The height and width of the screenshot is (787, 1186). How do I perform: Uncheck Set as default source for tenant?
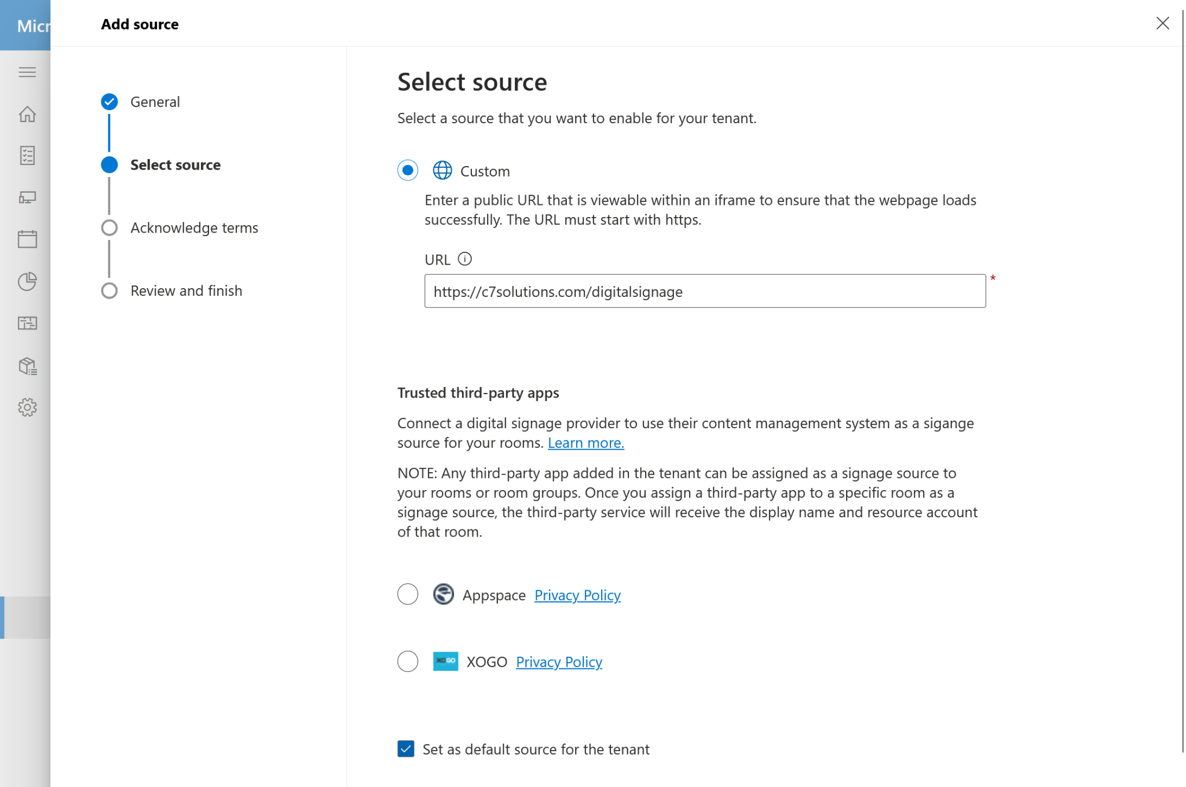click(x=406, y=749)
